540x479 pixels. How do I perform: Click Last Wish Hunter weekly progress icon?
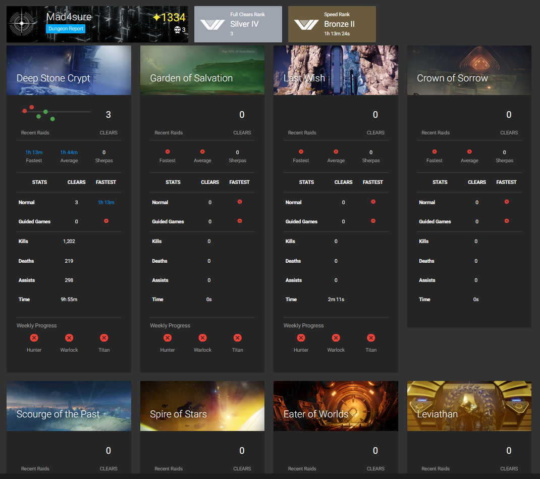301,338
